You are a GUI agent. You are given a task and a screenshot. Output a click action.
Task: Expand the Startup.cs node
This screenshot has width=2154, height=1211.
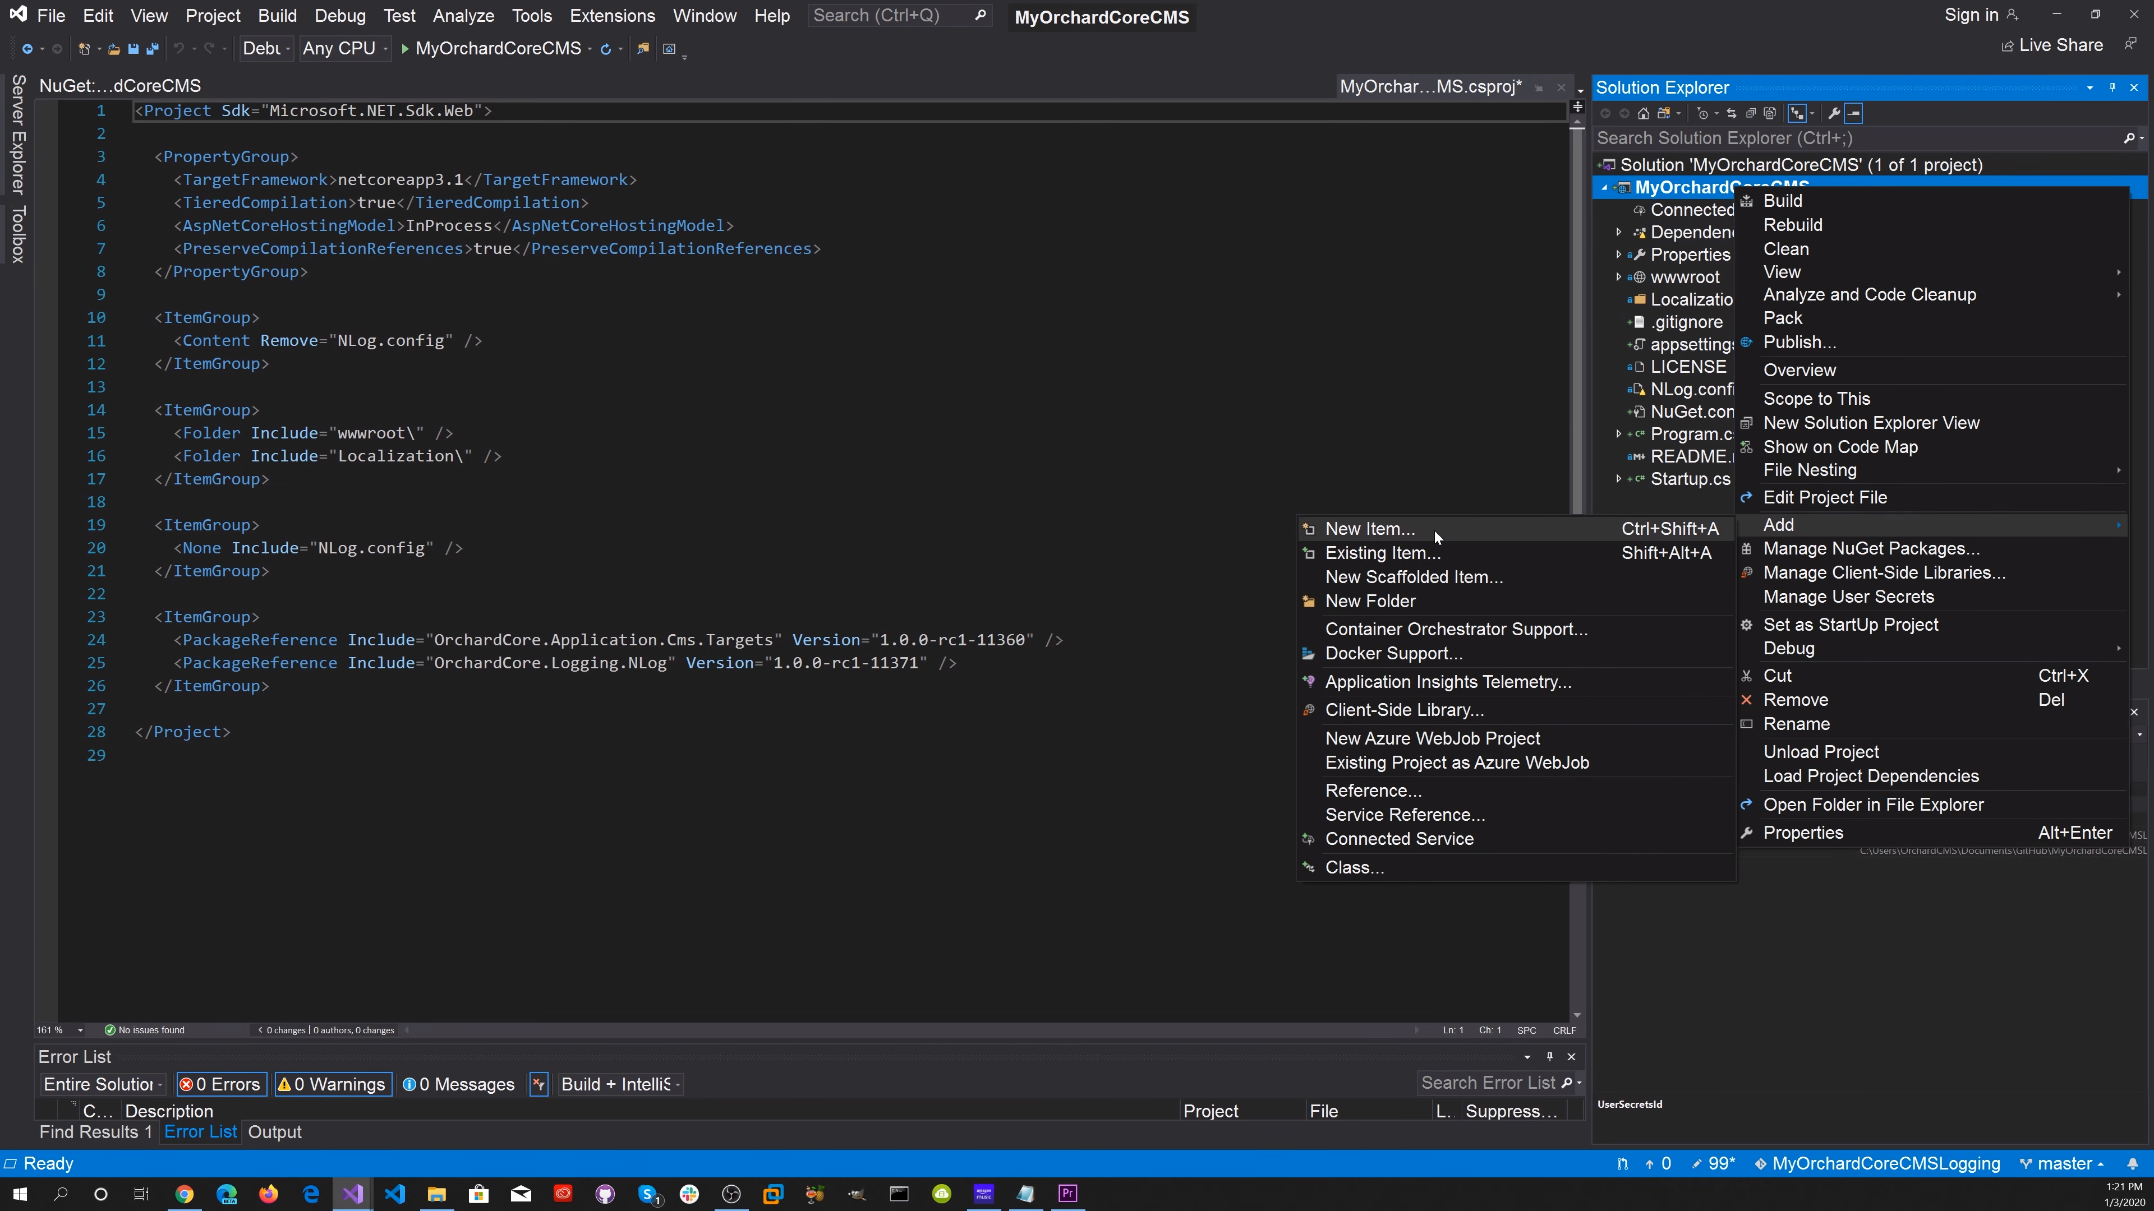[1619, 479]
